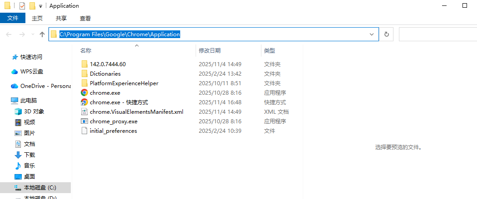Click the 3D 对象 cube icon

[x=18, y=112]
